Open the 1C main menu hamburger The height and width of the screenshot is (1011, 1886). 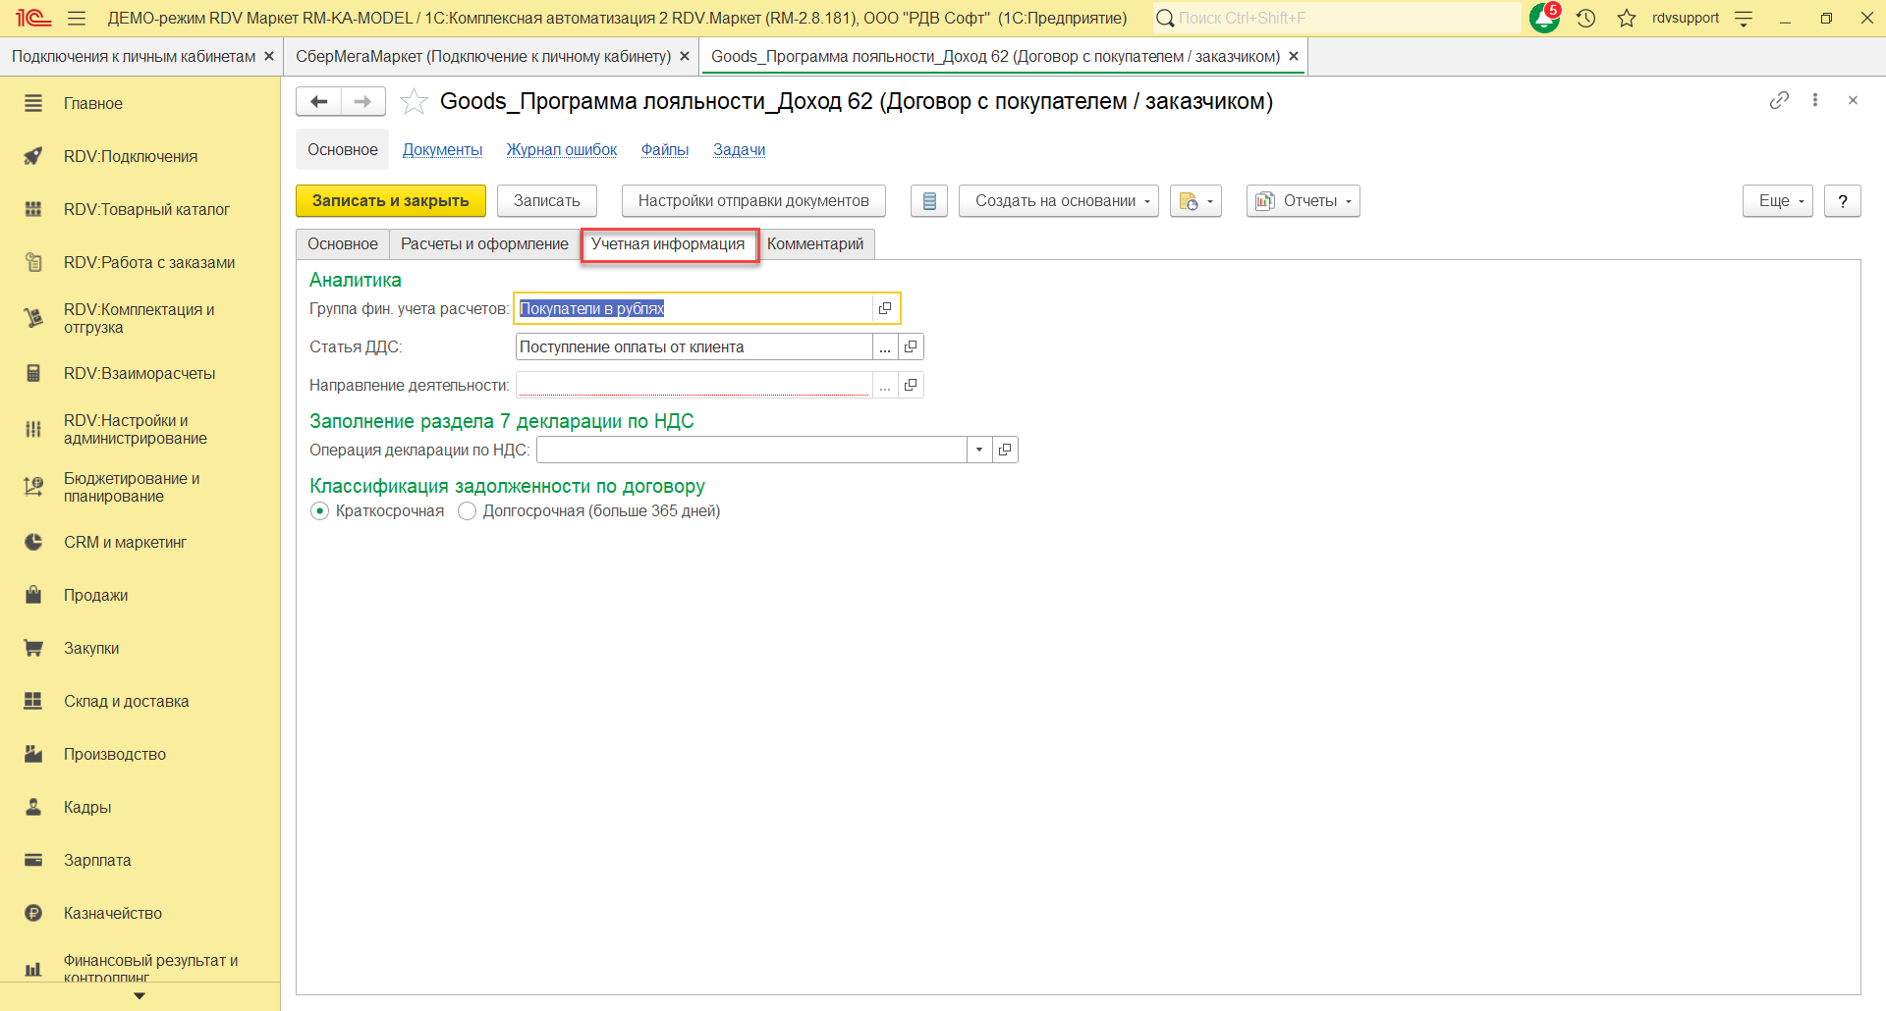77,19
